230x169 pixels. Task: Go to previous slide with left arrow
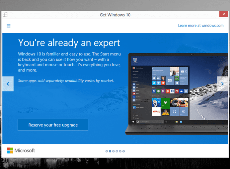(8, 84)
